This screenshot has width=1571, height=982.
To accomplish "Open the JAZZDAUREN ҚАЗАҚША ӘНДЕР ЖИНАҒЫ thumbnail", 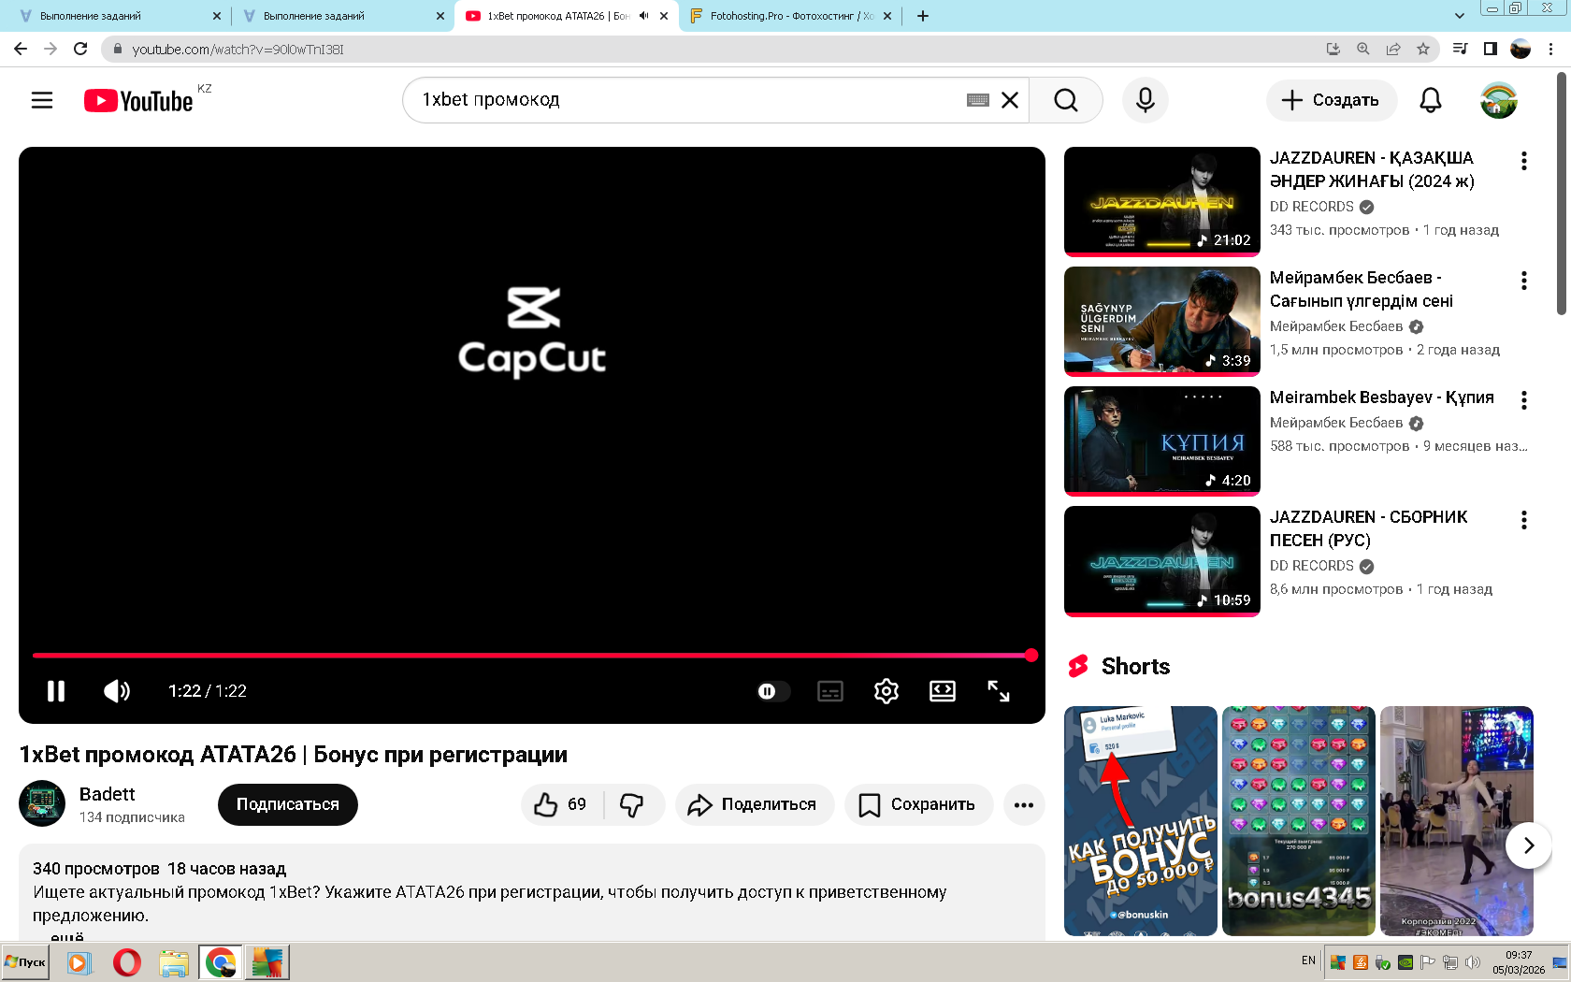I will [x=1162, y=201].
